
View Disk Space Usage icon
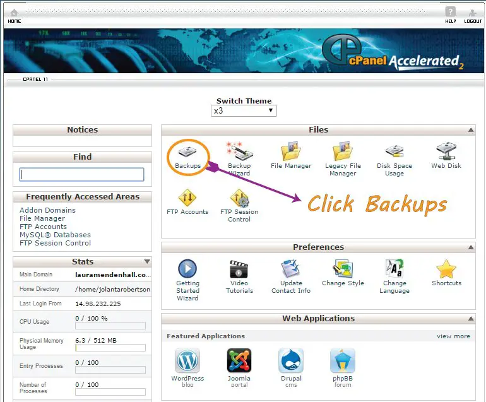click(x=394, y=151)
